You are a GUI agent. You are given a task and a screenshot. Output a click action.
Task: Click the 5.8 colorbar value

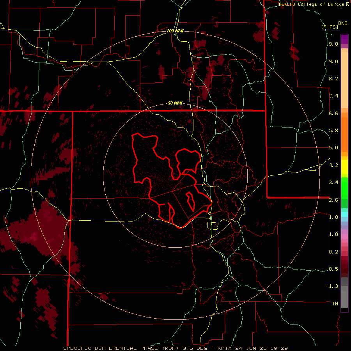point(333,131)
